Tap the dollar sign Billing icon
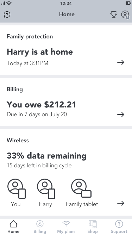The width and height of the screenshot is (132, 235). coord(40,224)
